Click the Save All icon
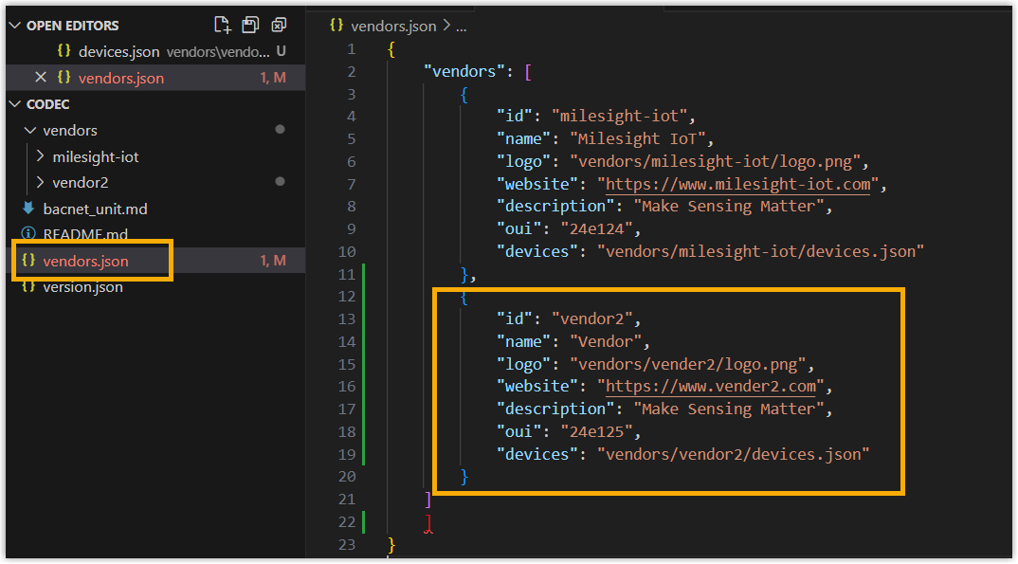This screenshot has height=564, width=1018. [250, 26]
